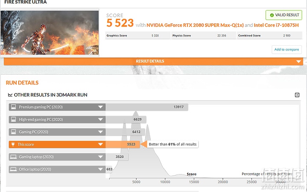Click the monitor icon for High-end gaming PC

[x=13, y=119]
